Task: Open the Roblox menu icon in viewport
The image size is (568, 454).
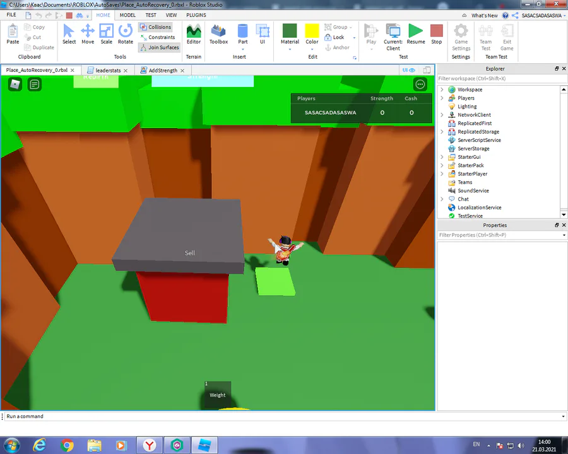Action: (x=15, y=84)
